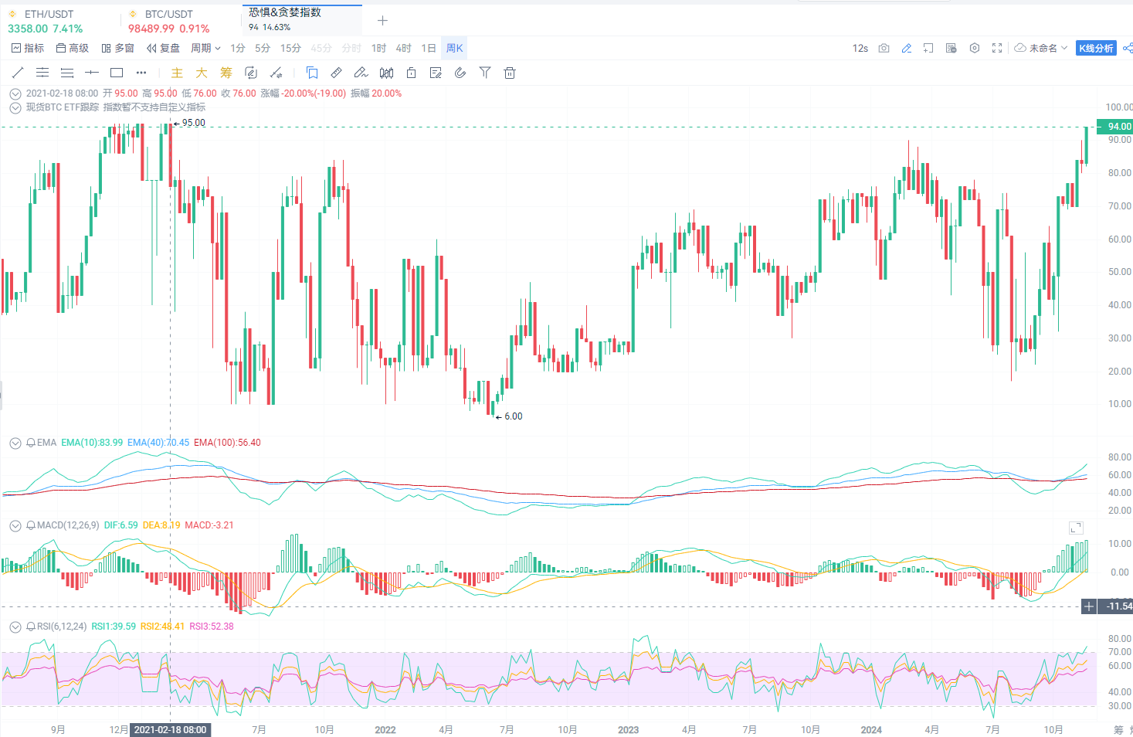This screenshot has height=737, width=1133.
Task: Start 复盘 replay mode
Action: 163,48
